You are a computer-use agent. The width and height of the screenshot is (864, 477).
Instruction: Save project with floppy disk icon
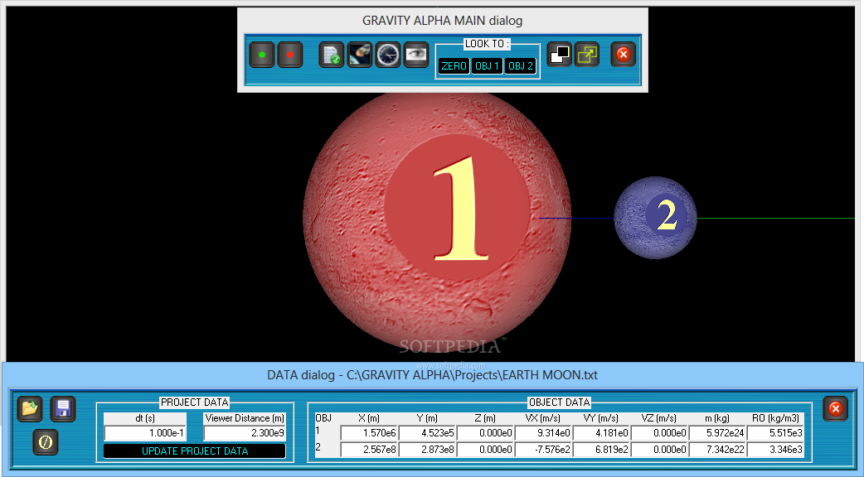tap(63, 409)
